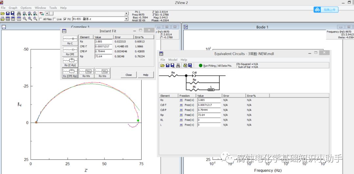Toggle Freedom setting for RL element
This screenshot has width=354, height=174.
point(181,120)
